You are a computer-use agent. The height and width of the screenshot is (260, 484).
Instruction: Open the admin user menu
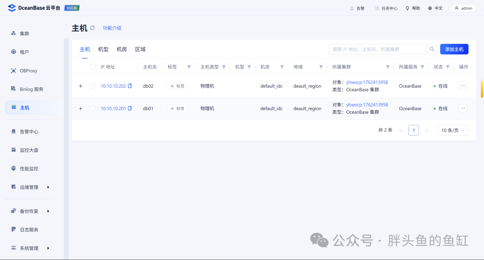(463, 9)
